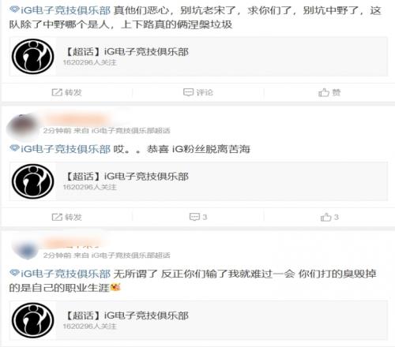Open the 3 comments on second post
Screen dimensions: 395x347
pyautogui.click(x=198, y=217)
